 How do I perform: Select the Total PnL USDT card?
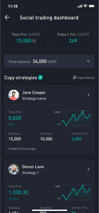click(26, 38)
